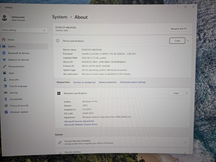The image size is (216, 162).
Task: Click the Product ID value
Action: point(96,66)
